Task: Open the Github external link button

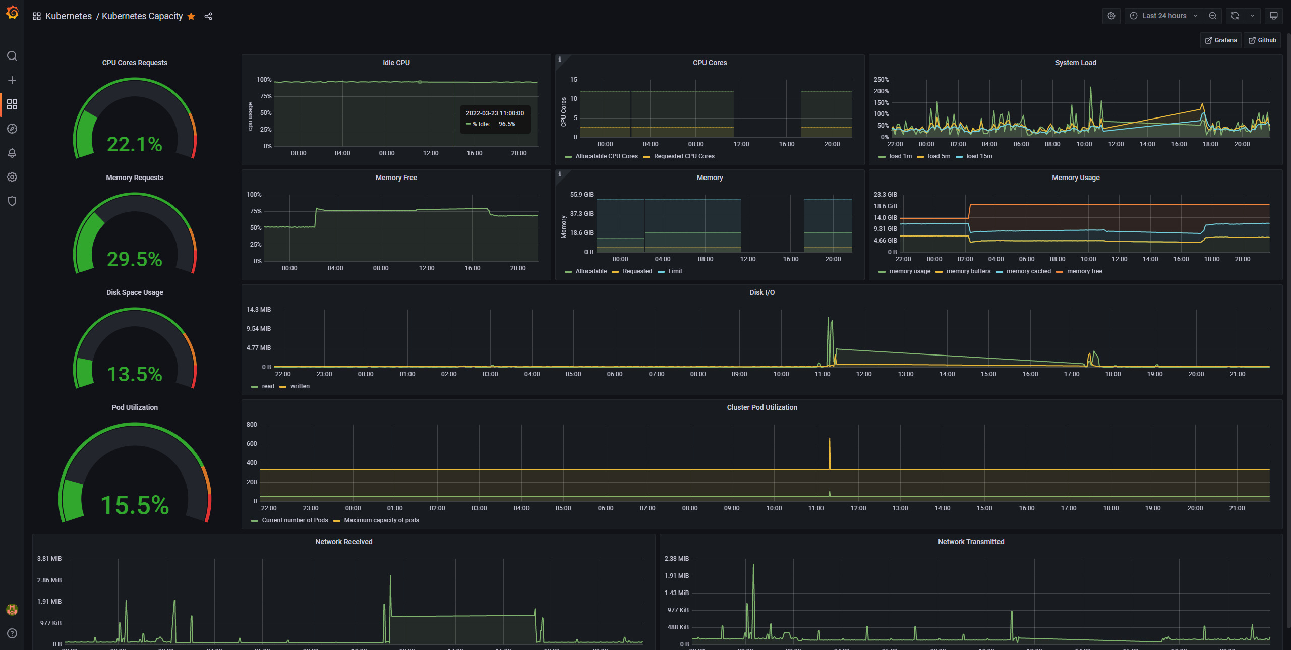Action: (x=1262, y=40)
